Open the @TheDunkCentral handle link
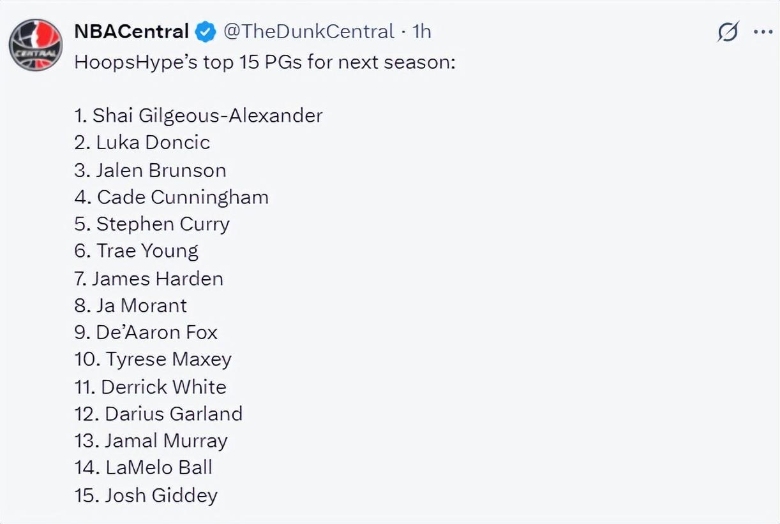 [x=309, y=31]
